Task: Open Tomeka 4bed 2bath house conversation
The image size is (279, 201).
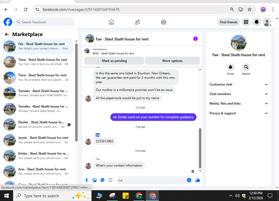Action: [37, 93]
